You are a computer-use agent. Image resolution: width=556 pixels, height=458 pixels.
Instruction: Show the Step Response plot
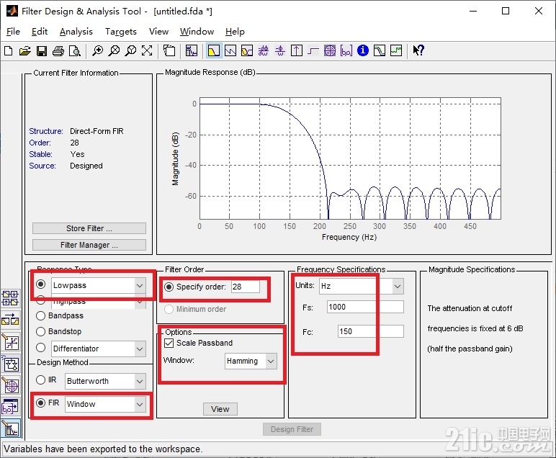click(x=313, y=50)
